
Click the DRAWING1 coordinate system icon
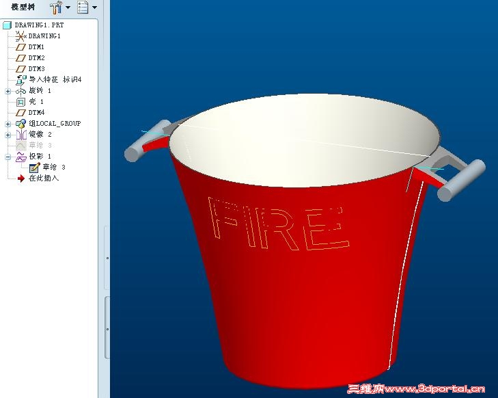(20, 36)
